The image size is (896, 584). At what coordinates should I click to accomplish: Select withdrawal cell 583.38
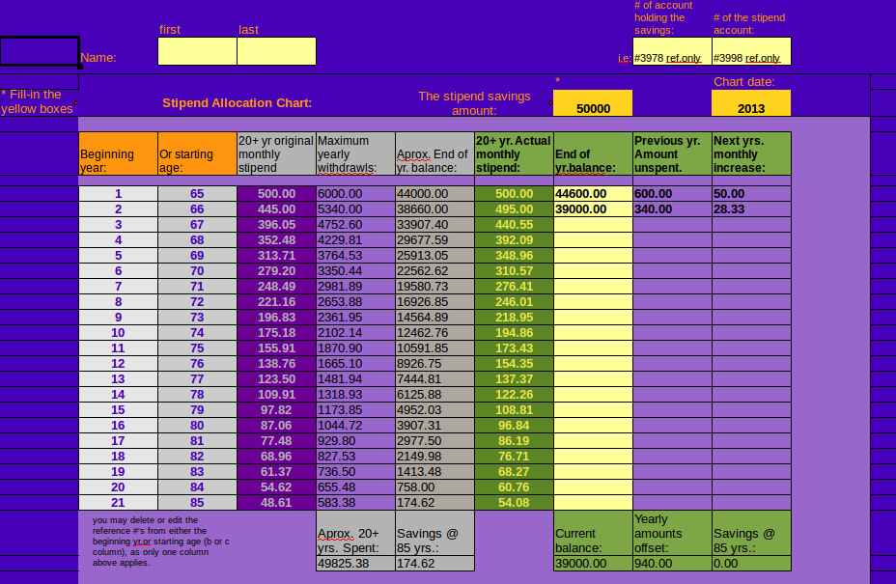click(x=355, y=502)
